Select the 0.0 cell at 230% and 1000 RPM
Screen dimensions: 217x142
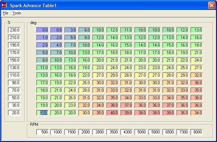pyautogui.click(x=56, y=30)
